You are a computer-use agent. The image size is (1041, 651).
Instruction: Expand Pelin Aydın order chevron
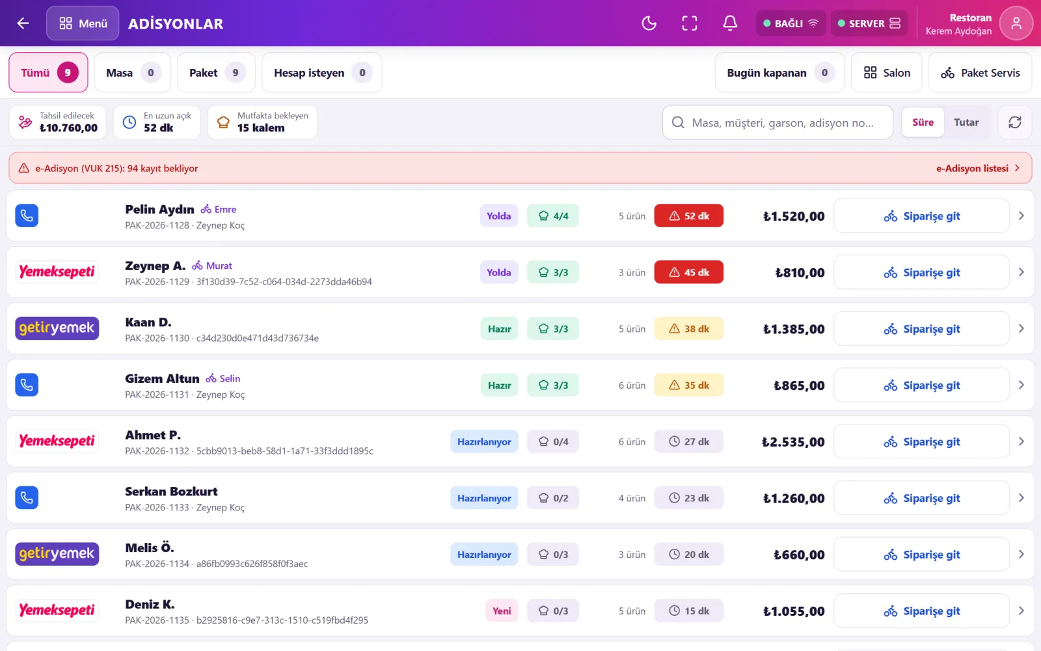(x=1021, y=215)
